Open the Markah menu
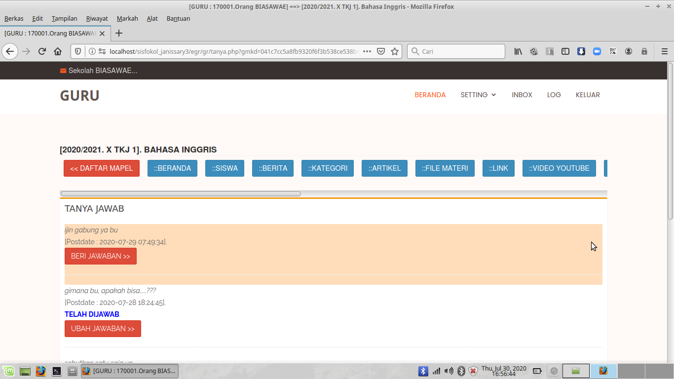Screen dimensions: 674x379 [127, 18]
